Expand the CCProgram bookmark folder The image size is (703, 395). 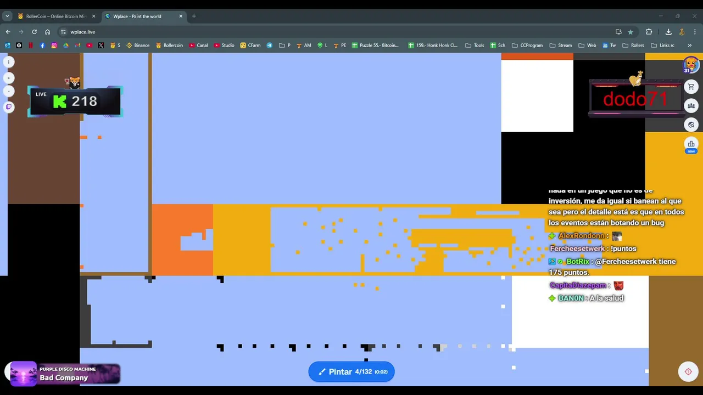[527, 46]
